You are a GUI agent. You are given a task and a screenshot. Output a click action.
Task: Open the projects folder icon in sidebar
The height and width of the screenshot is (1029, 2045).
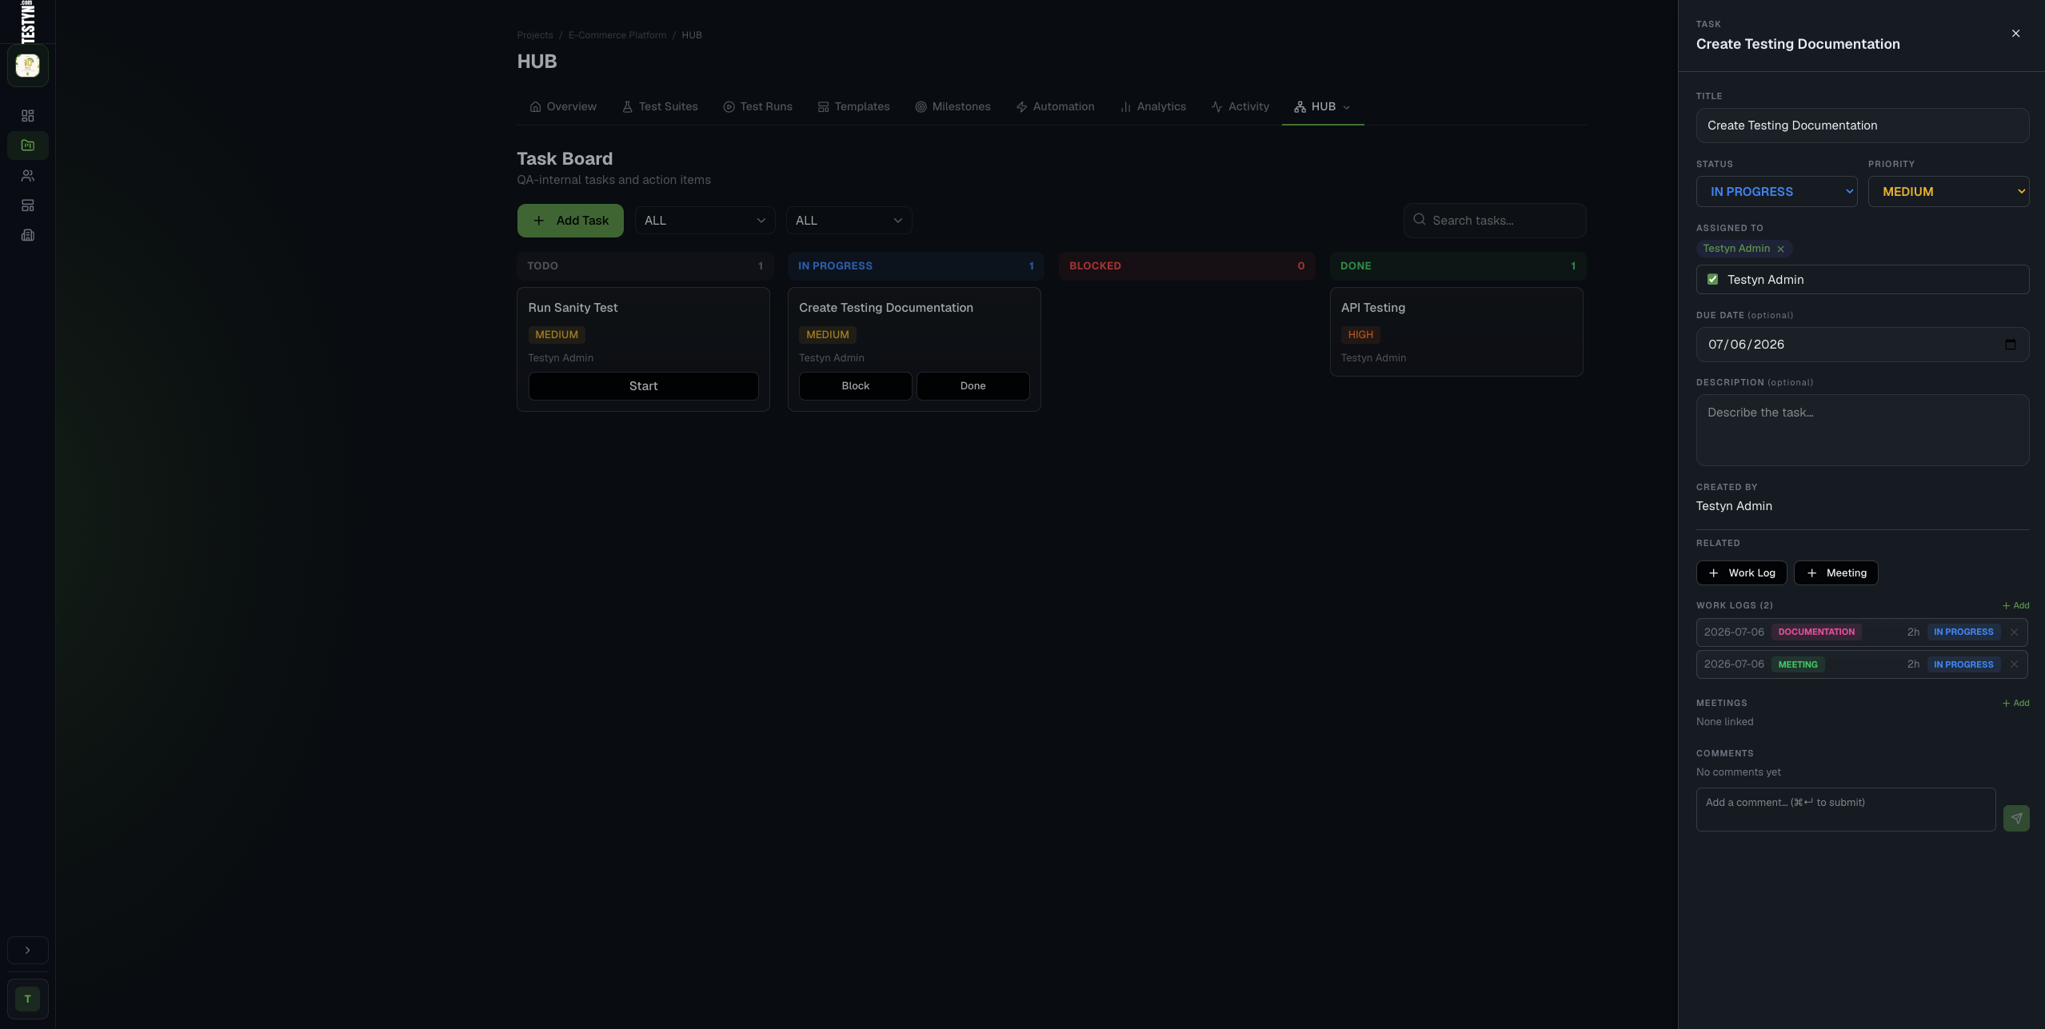(x=28, y=146)
